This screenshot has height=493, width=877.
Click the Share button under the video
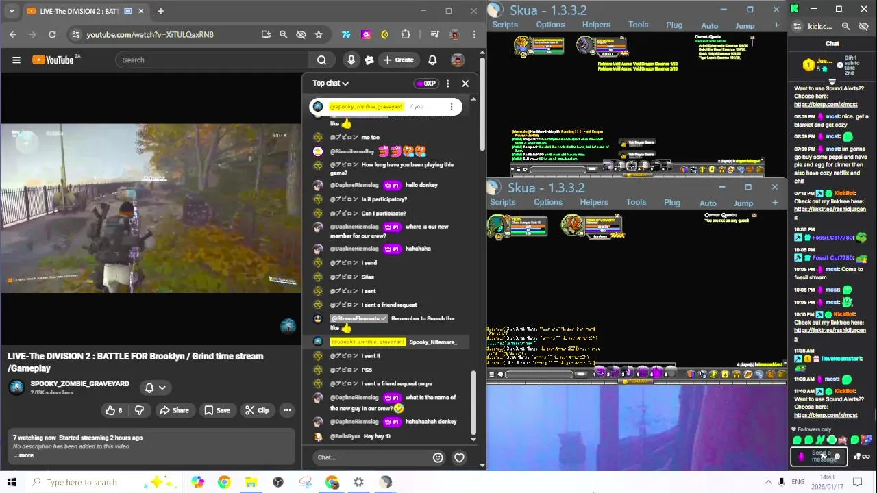click(x=174, y=410)
